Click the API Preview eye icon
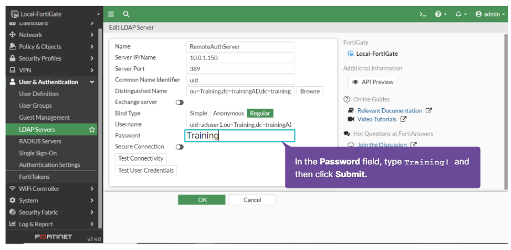Image resolution: width=511 pixels, height=250 pixels. [x=356, y=82]
